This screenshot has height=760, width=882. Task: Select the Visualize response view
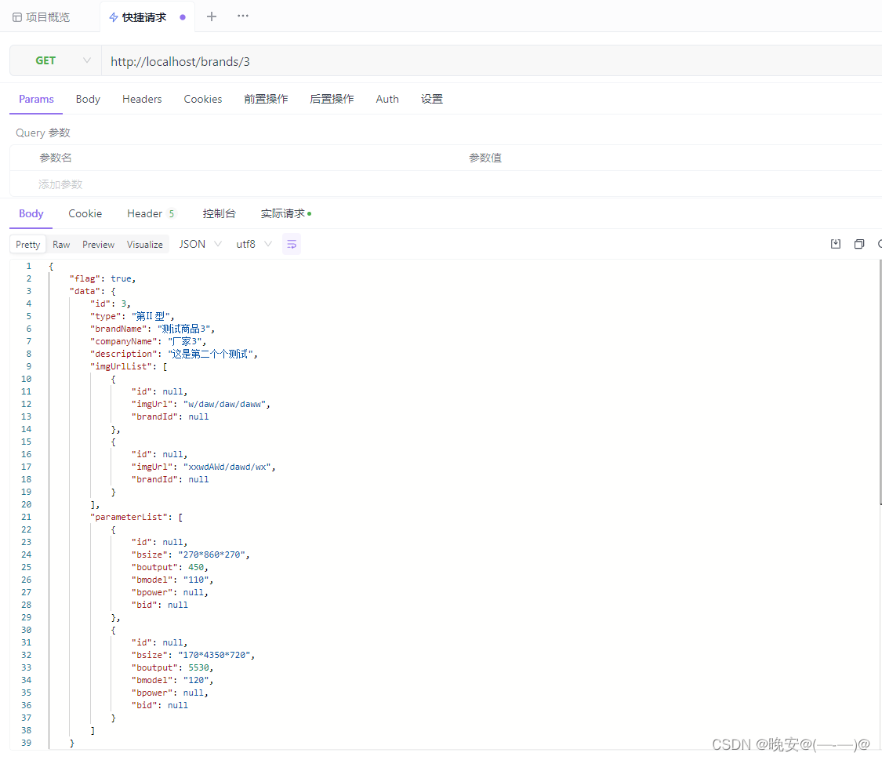[145, 245]
